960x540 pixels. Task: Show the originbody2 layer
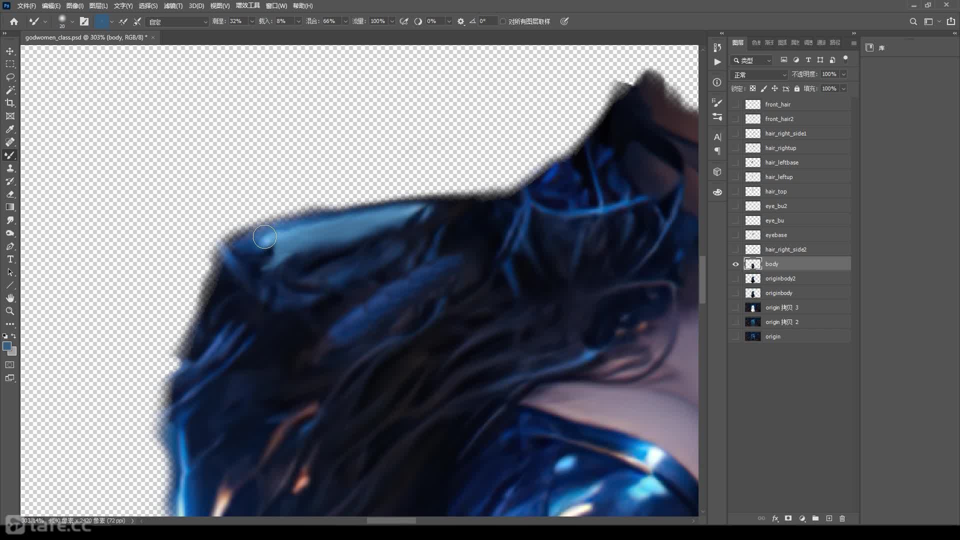tap(735, 278)
